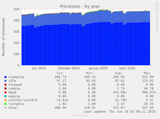Click the sleeping legend color swatch
The image size is (160, 119).
pos(5,77)
